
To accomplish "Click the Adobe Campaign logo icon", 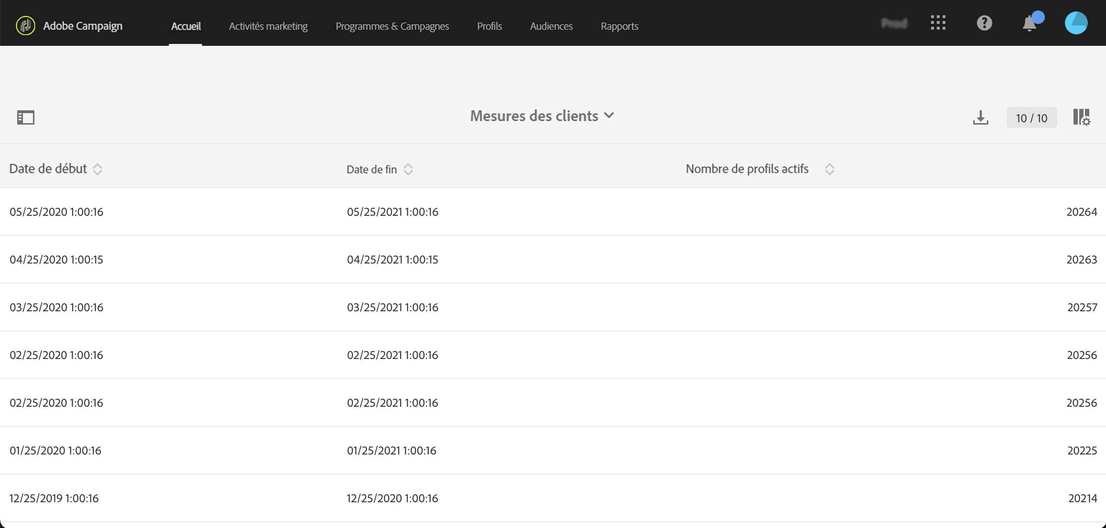I will pyautogui.click(x=25, y=26).
